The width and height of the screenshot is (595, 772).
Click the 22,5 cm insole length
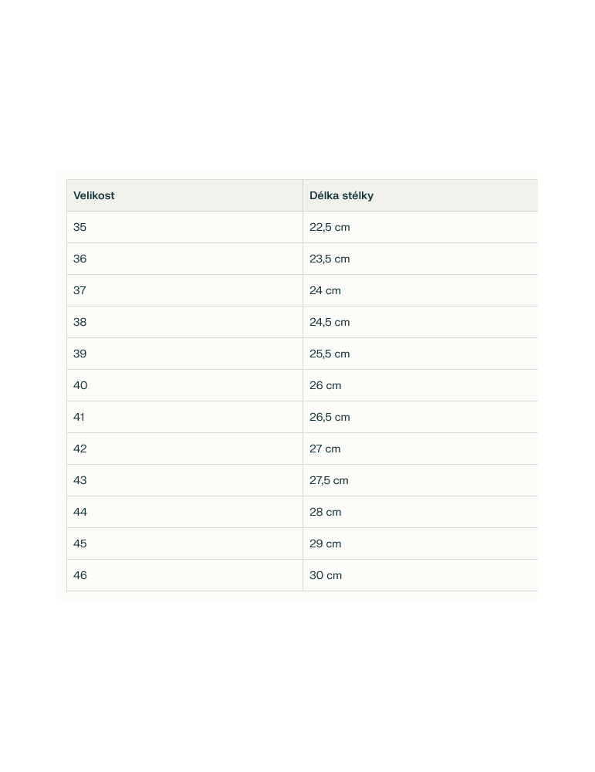(x=330, y=227)
